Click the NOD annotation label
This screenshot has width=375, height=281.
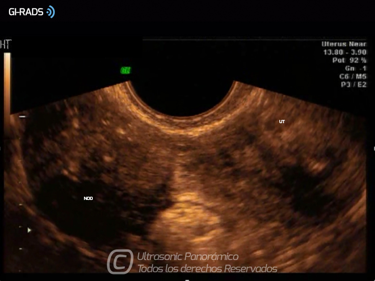pyautogui.click(x=88, y=199)
